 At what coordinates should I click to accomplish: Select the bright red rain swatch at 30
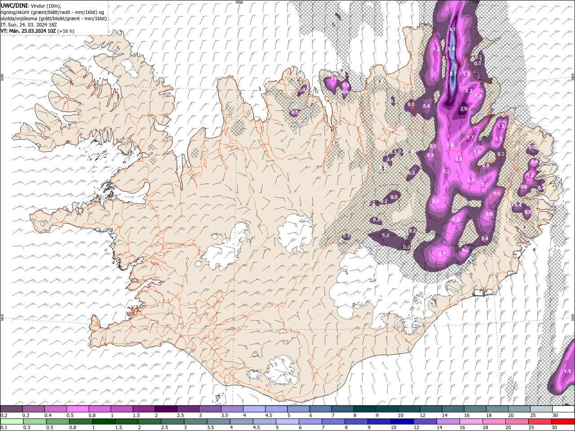pyautogui.click(x=562, y=422)
